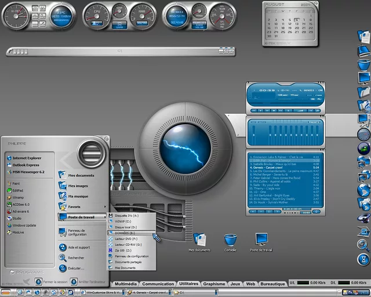Screen dimensions: 371x297
Task: Launch Internet Explorer from the start menu
Action: pyautogui.click(x=27, y=157)
